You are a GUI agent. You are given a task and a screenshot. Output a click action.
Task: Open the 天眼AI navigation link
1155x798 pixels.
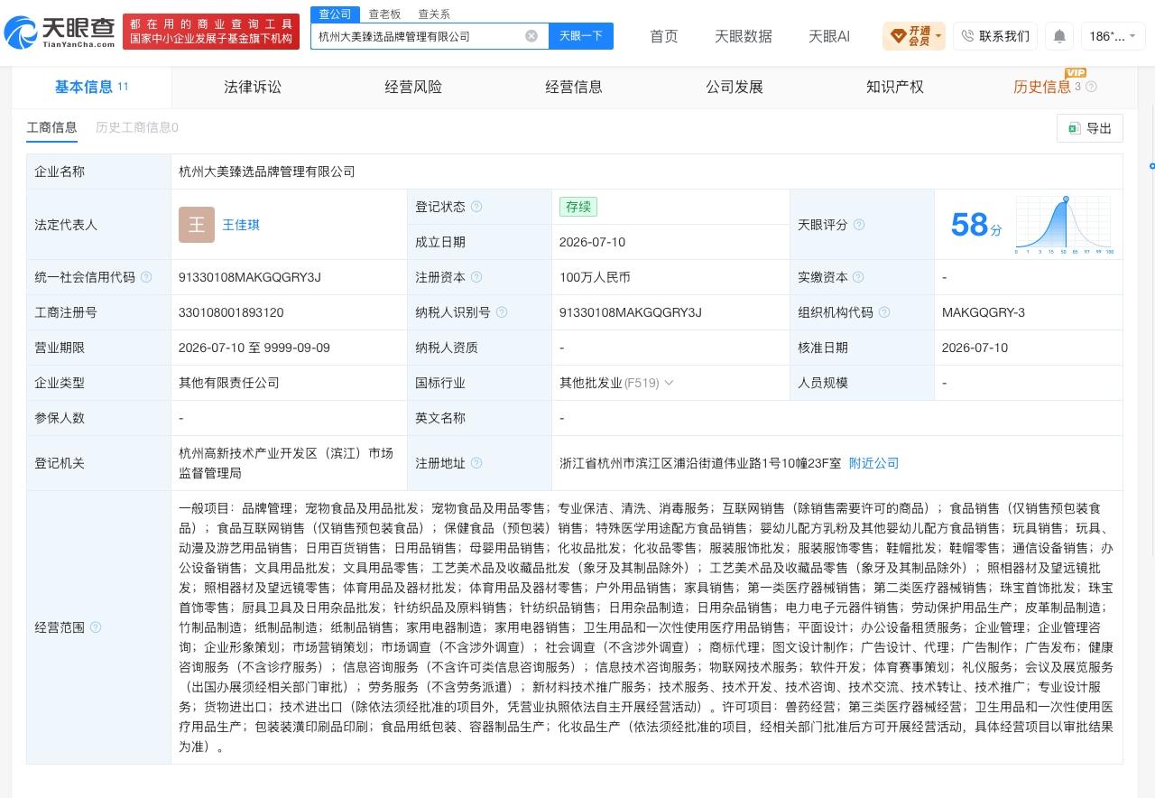829,36
